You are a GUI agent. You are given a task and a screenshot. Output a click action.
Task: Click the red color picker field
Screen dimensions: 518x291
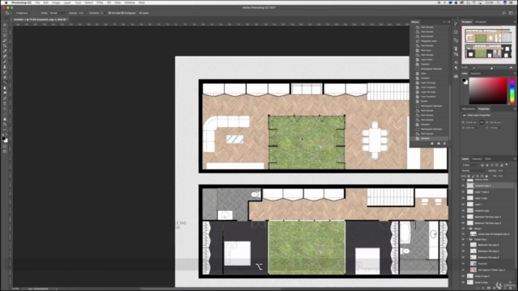pyautogui.click(x=488, y=91)
